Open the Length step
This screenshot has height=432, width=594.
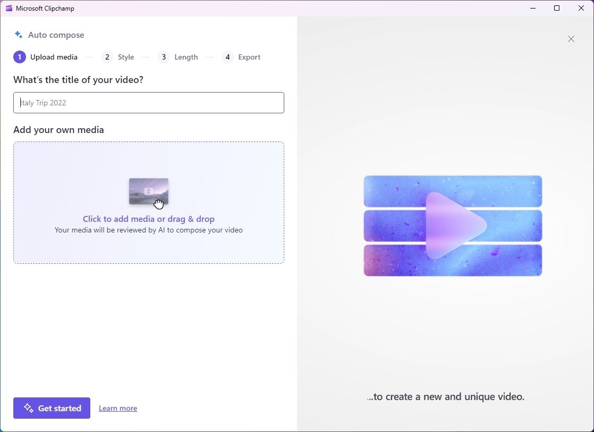pos(186,57)
